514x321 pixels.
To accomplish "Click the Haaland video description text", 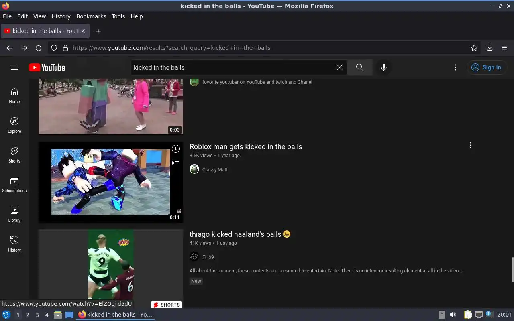I will 326,271.
